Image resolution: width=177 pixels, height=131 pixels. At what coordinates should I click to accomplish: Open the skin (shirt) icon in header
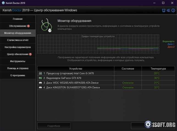164,10
